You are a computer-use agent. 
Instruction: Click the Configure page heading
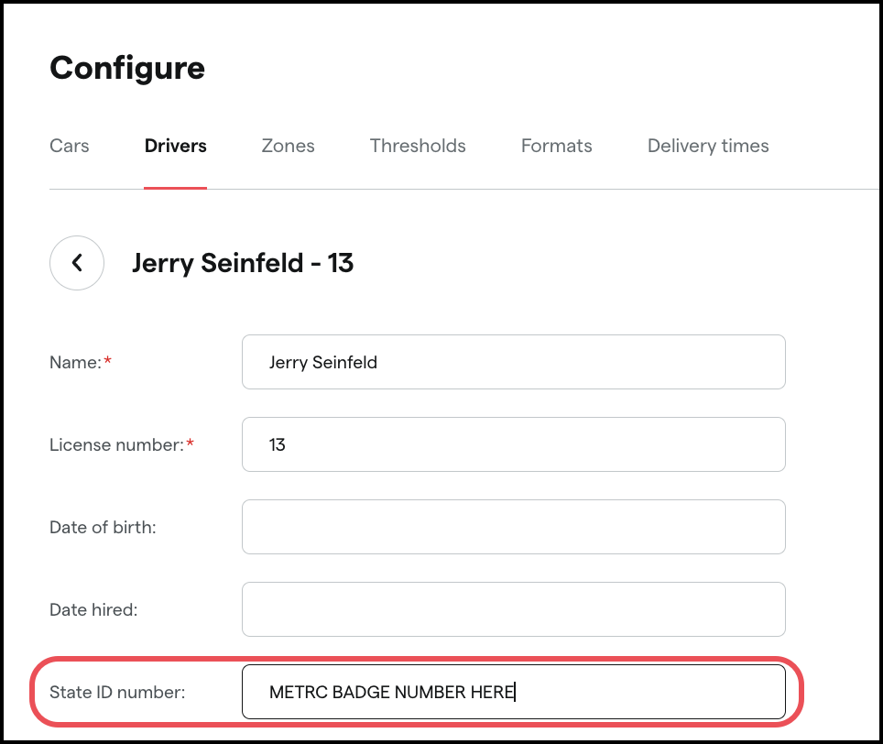[x=126, y=68]
